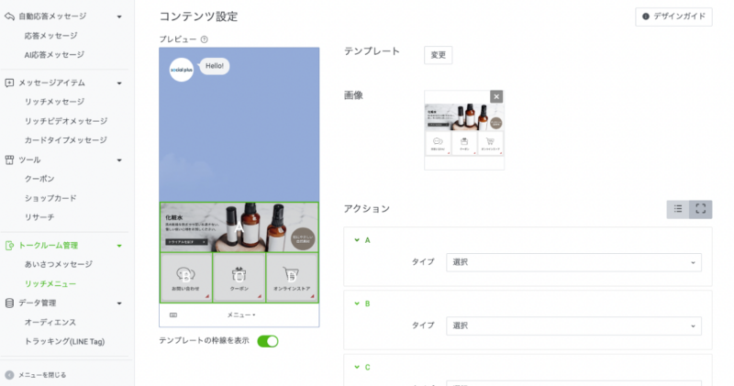Open ショップカード in sidebar
Screen dimensions: 734x386
(x=50, y=198)
